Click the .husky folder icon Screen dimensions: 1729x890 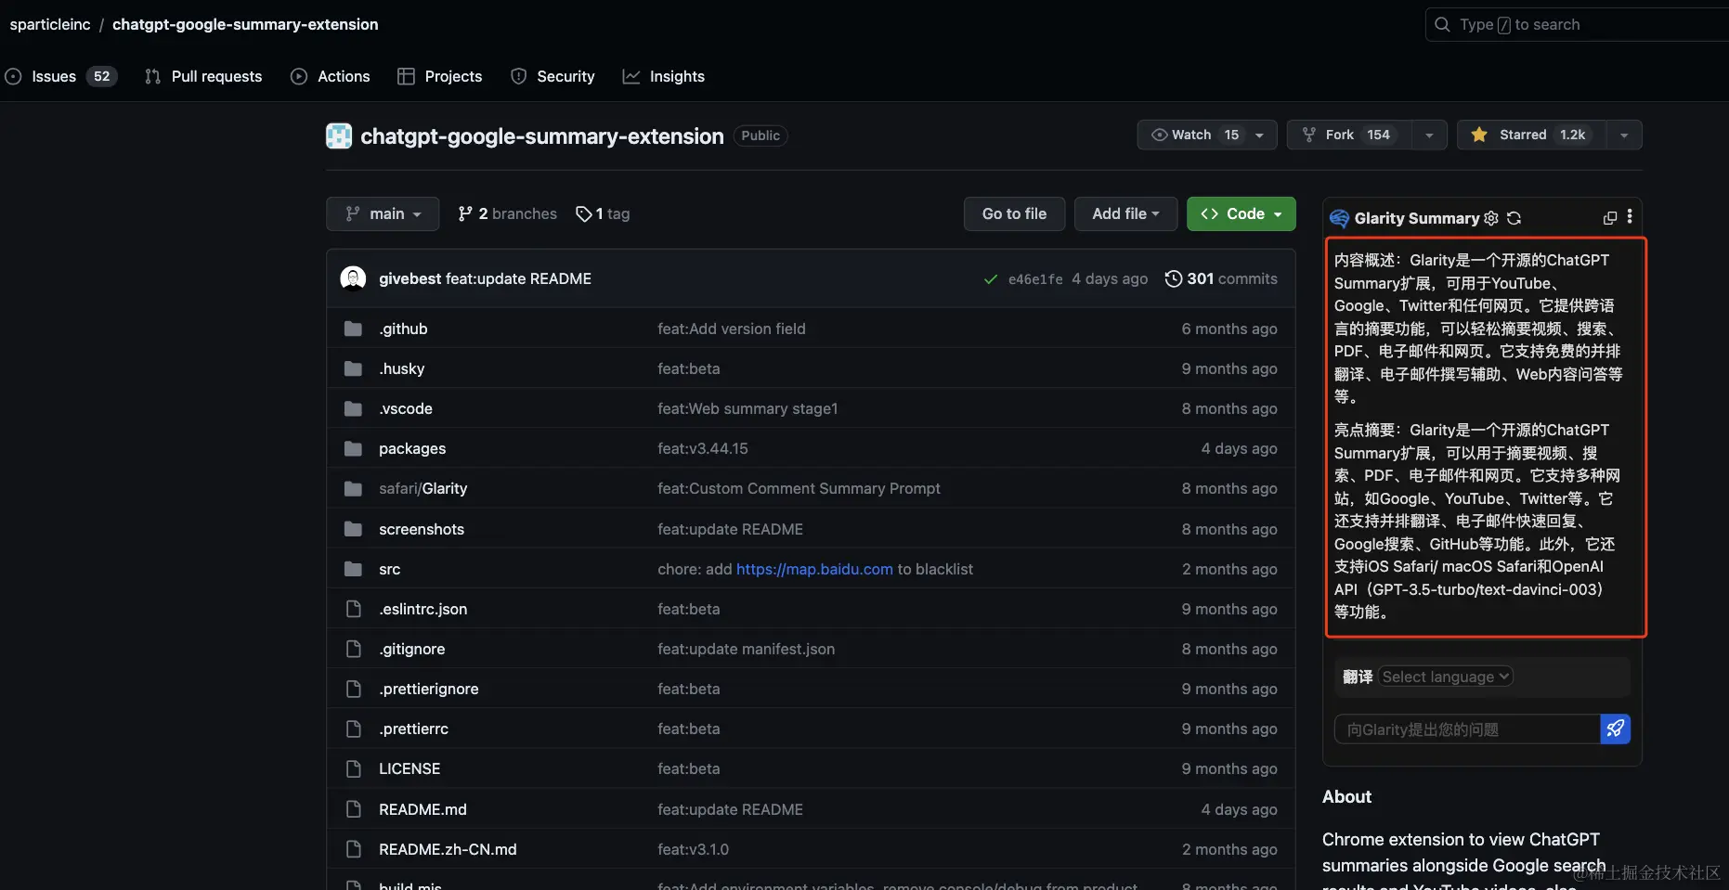[x=353, y=368]
